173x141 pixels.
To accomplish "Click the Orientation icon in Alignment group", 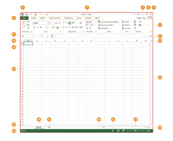I will [73, 23].
